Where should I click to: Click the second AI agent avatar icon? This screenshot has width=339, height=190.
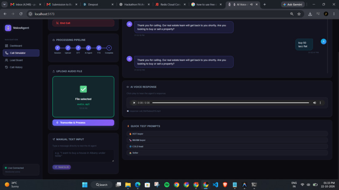(x=129, y=59)
